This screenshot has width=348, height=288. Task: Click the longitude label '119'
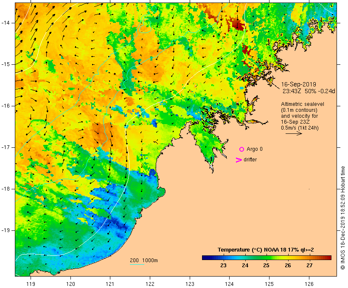(x=31, y=284)
